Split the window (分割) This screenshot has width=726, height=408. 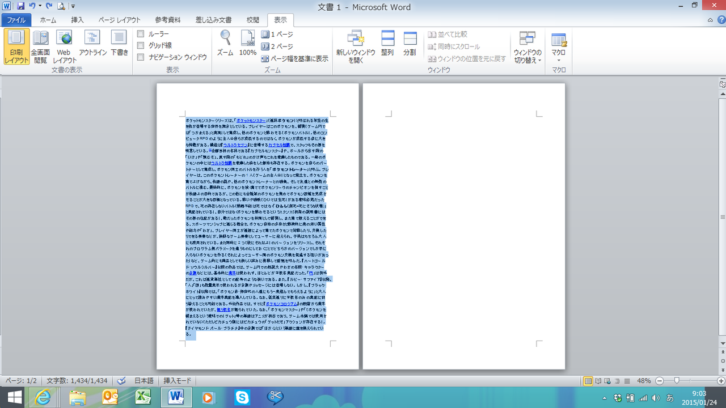410,43
